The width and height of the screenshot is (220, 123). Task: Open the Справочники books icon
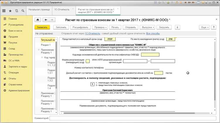[5, 84]
